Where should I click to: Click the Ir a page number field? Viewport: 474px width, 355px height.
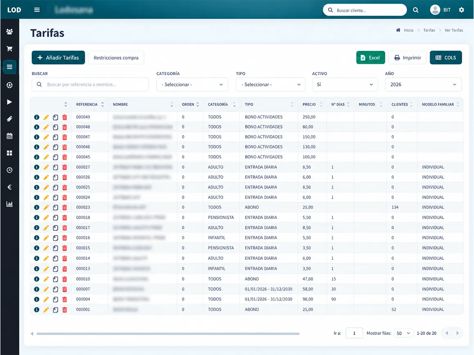(x=354, y=333)
